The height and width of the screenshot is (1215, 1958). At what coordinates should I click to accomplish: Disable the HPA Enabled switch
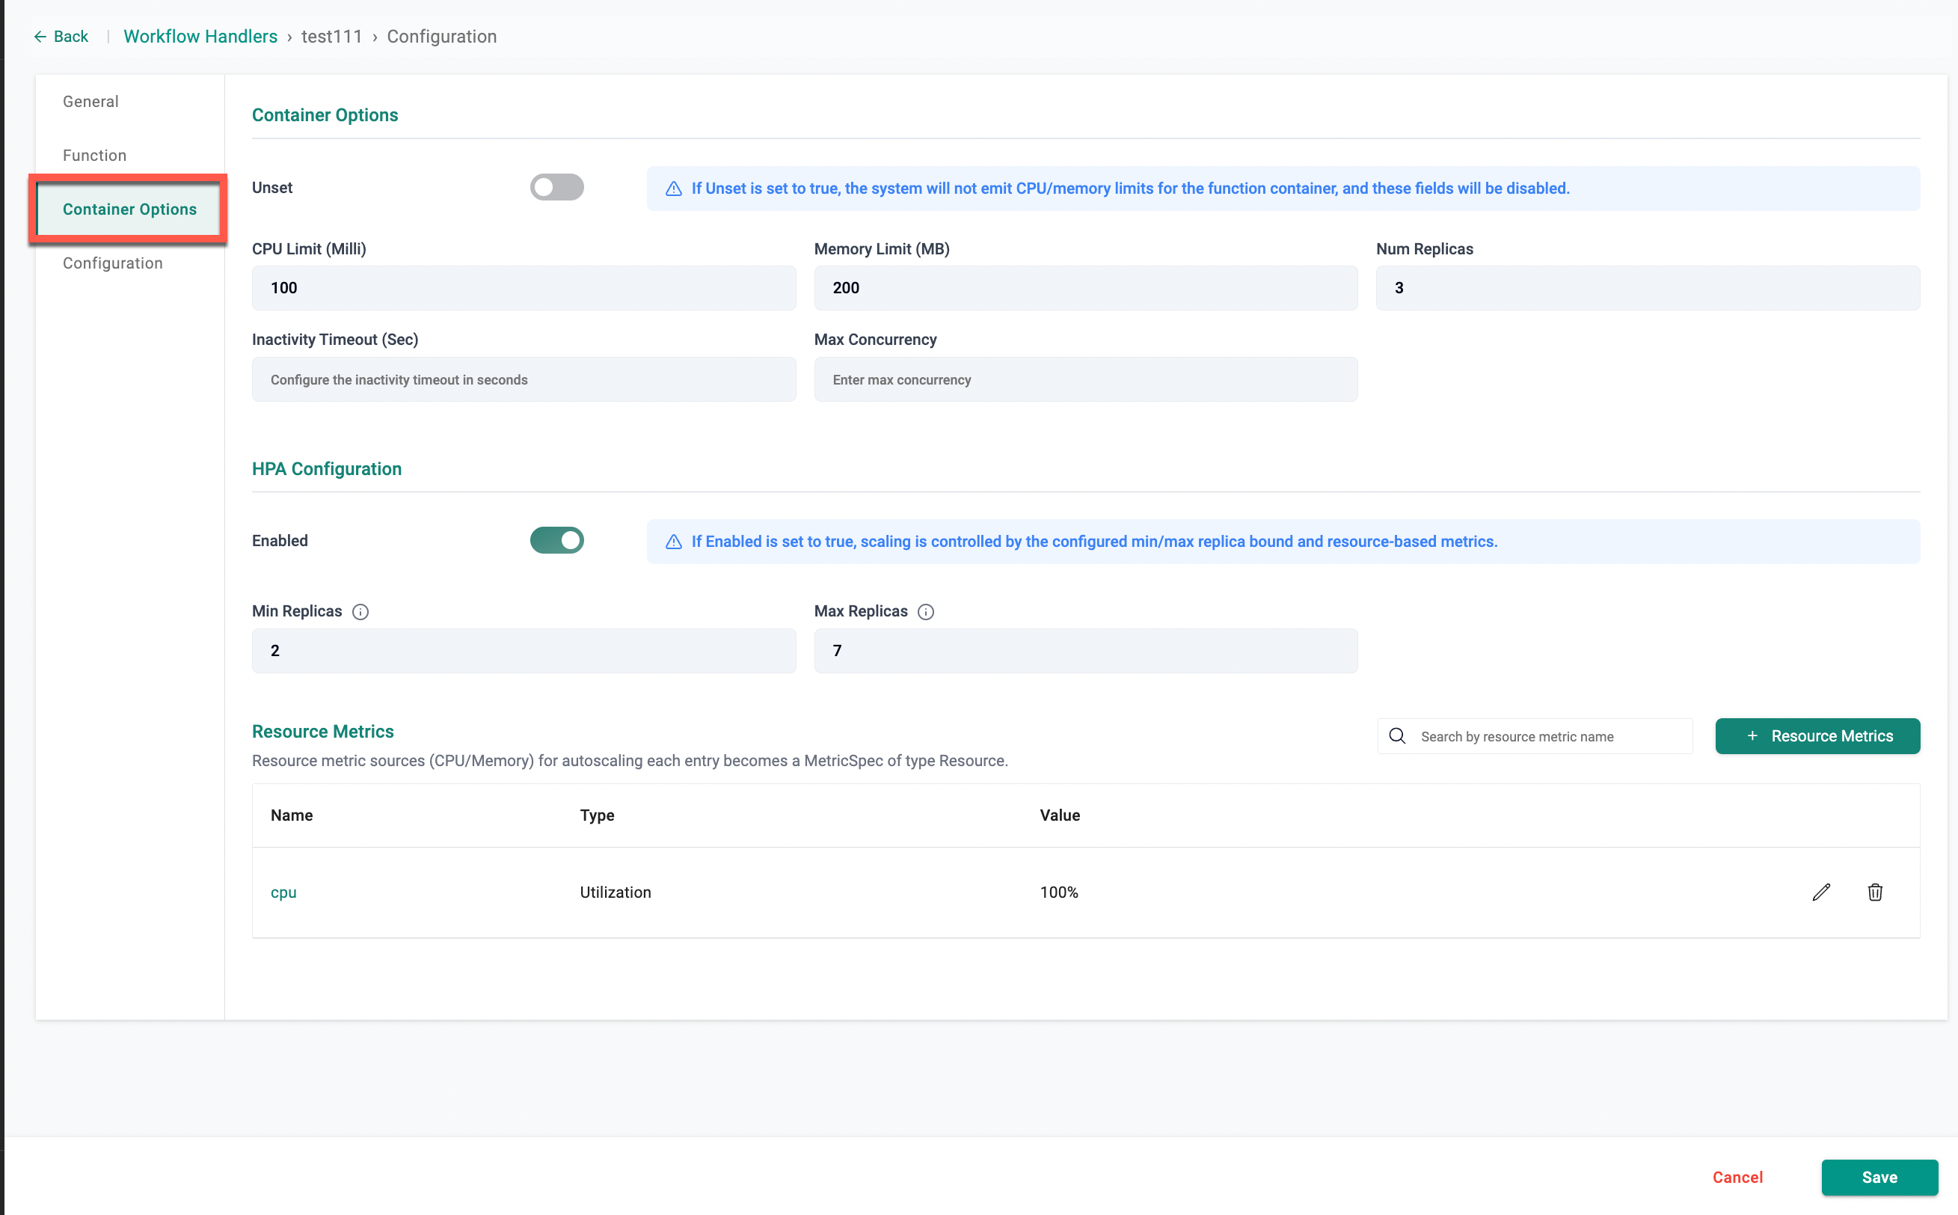(x=556, y=540)
